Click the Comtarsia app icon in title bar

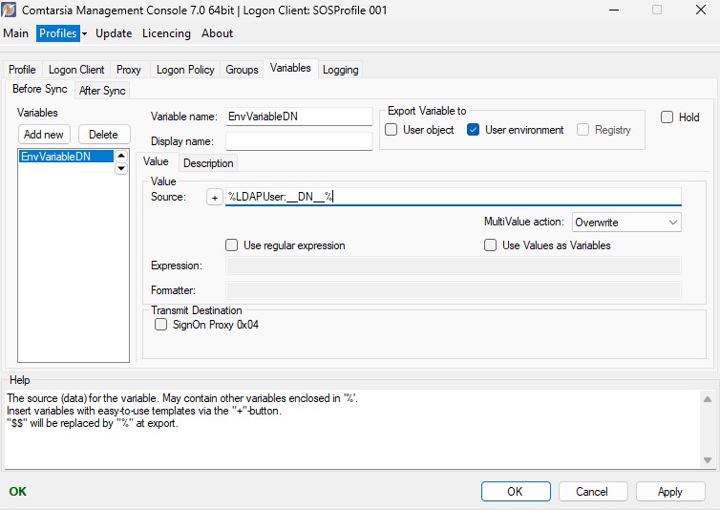pos(11,10)
